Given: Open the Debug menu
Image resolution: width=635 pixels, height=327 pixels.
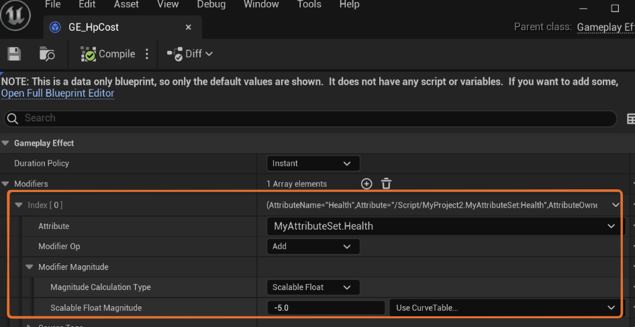Looking at the screenshot, I should coord(211,5).
